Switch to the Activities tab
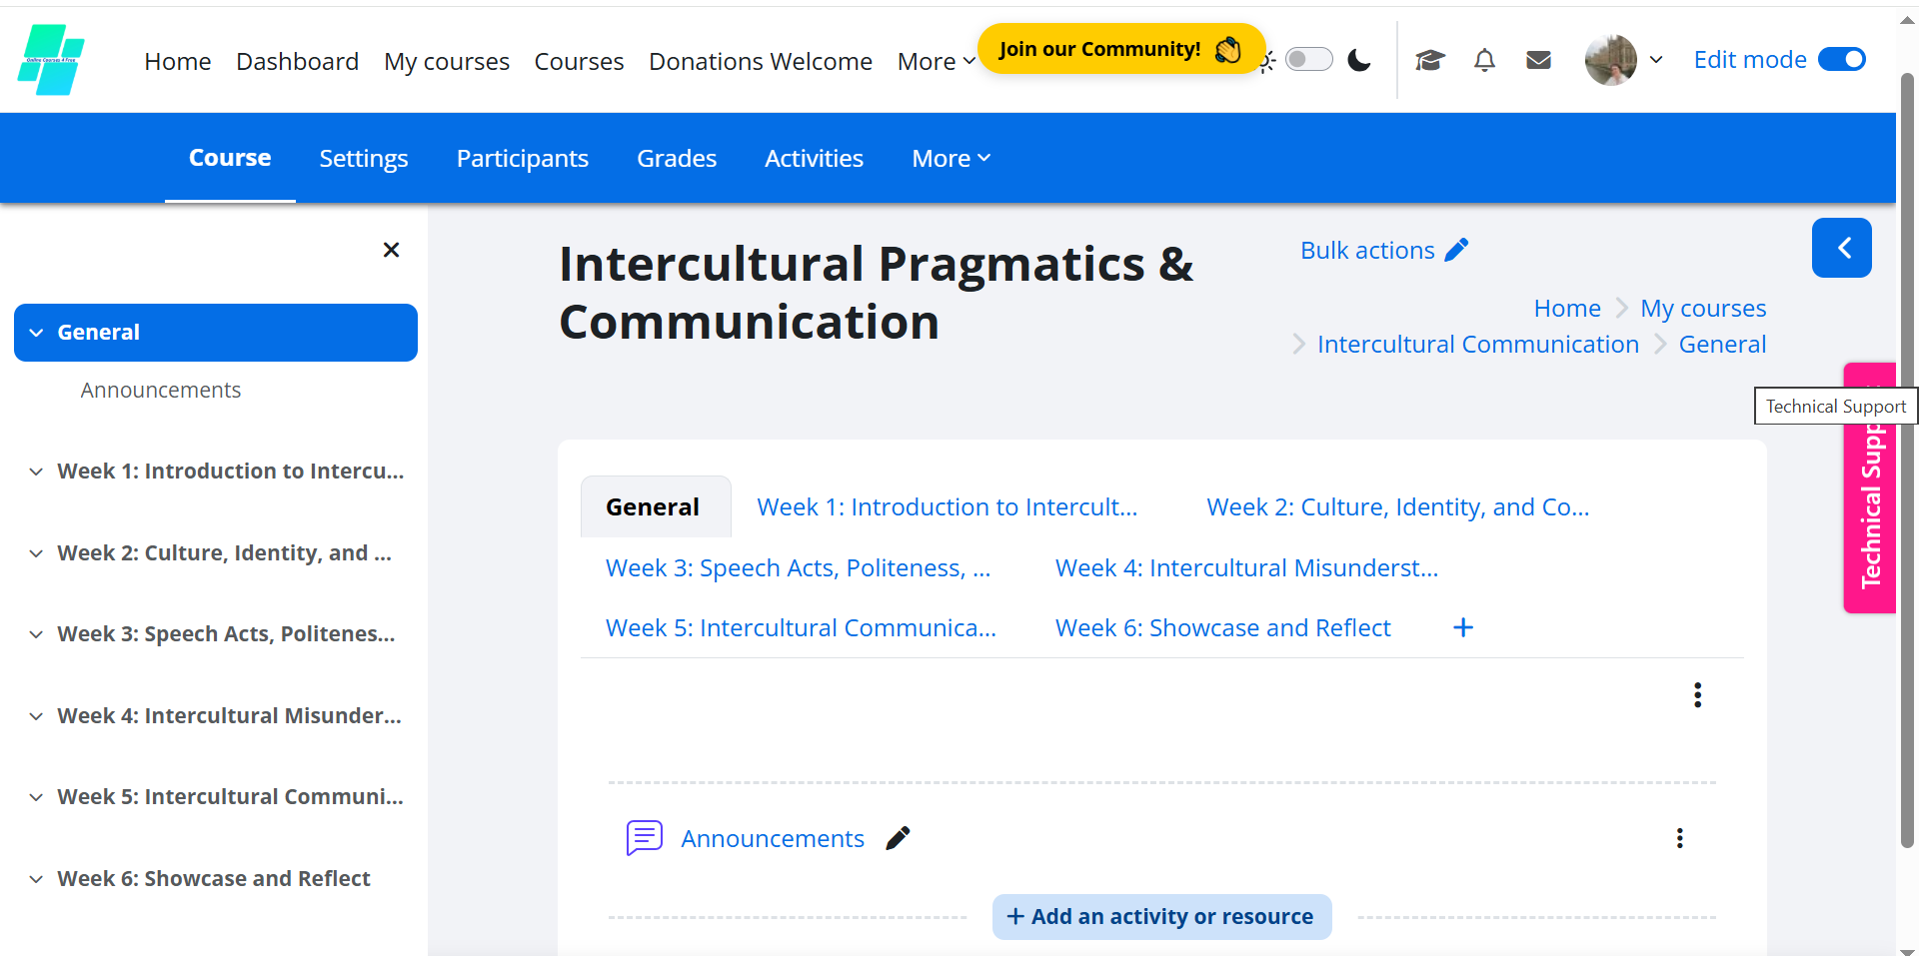This screenshot has width=1919, height=956. (814, 159)
